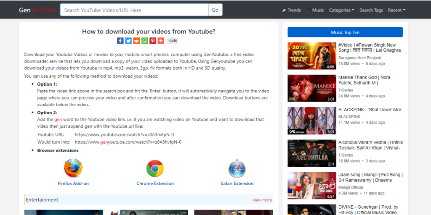Viewport: 431px width, 215px height.
Task: Click T-Series channel under Manike video
Action: click(x=346, y=90)
